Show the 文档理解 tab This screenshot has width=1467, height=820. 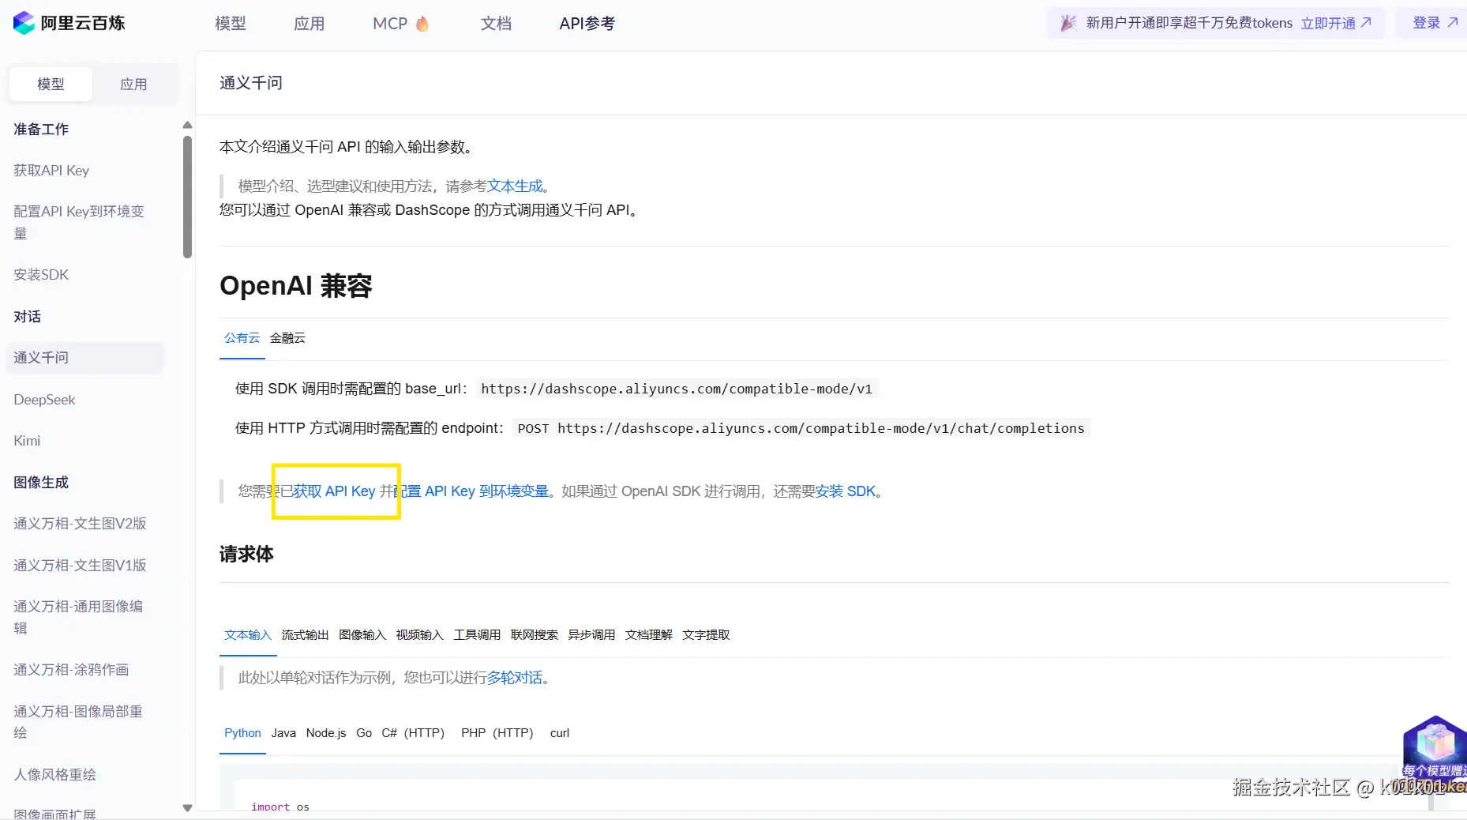point(648,635)
